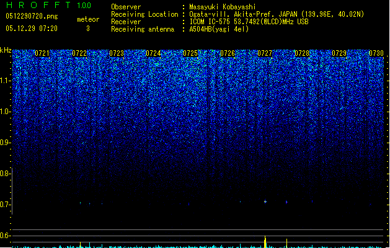The height and width of the screenshot is (248, 390).
Task: Click the 0725 time marker
Action: [x=190, y=53]
